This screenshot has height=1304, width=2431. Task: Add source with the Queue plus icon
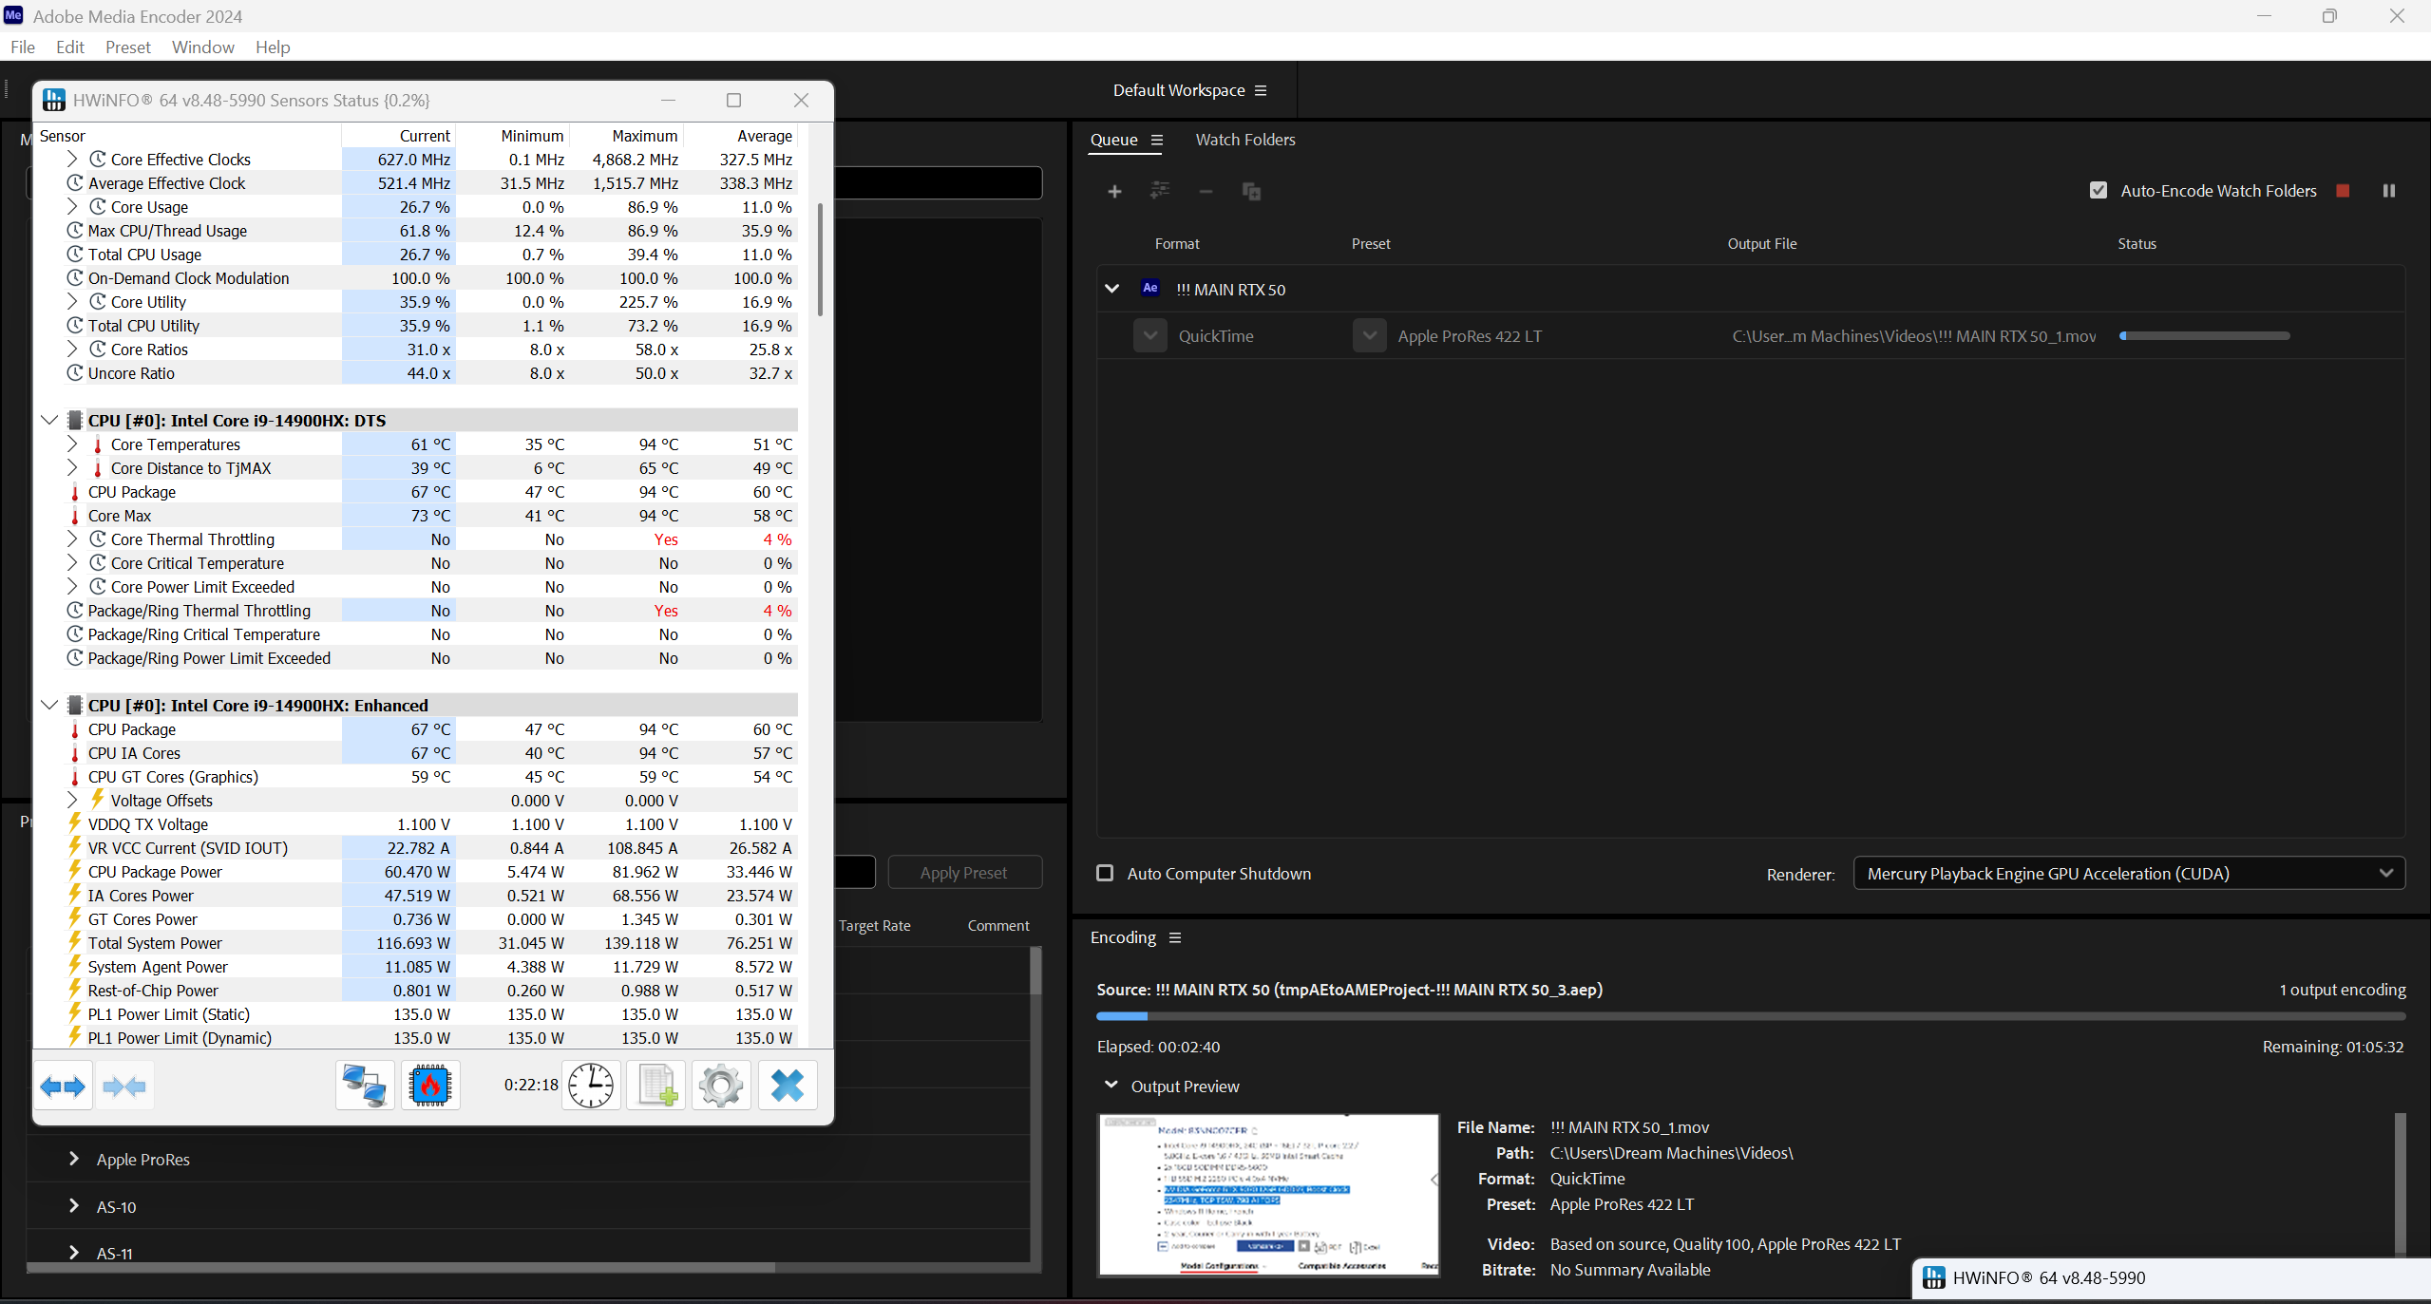click(x=1114, y=192)
